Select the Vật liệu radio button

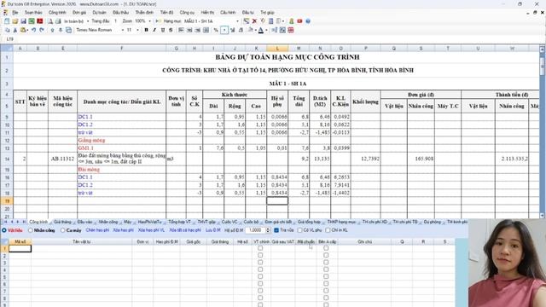click(x=4, y=230)
